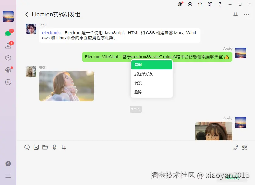Click the t-shirt theme icon in title bar
The height and width of the screenshot is (185, 255).
[199, 4]
